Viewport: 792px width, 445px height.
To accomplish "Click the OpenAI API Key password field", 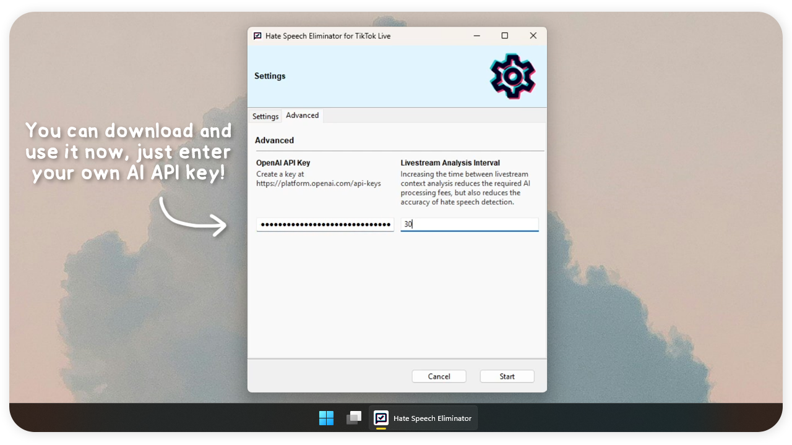I will click(325, 224).
